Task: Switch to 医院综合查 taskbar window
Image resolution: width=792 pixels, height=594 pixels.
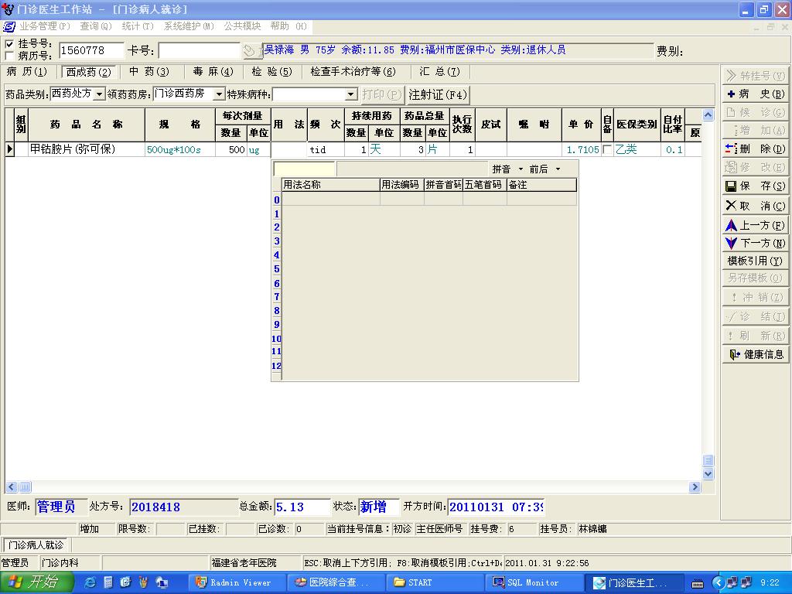Action: tap(336, 582)
